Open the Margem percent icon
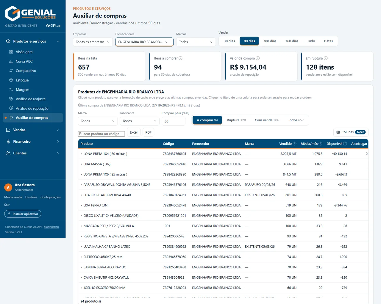The image size is (381, 304). pyautogui.click(x=11, y=90)
